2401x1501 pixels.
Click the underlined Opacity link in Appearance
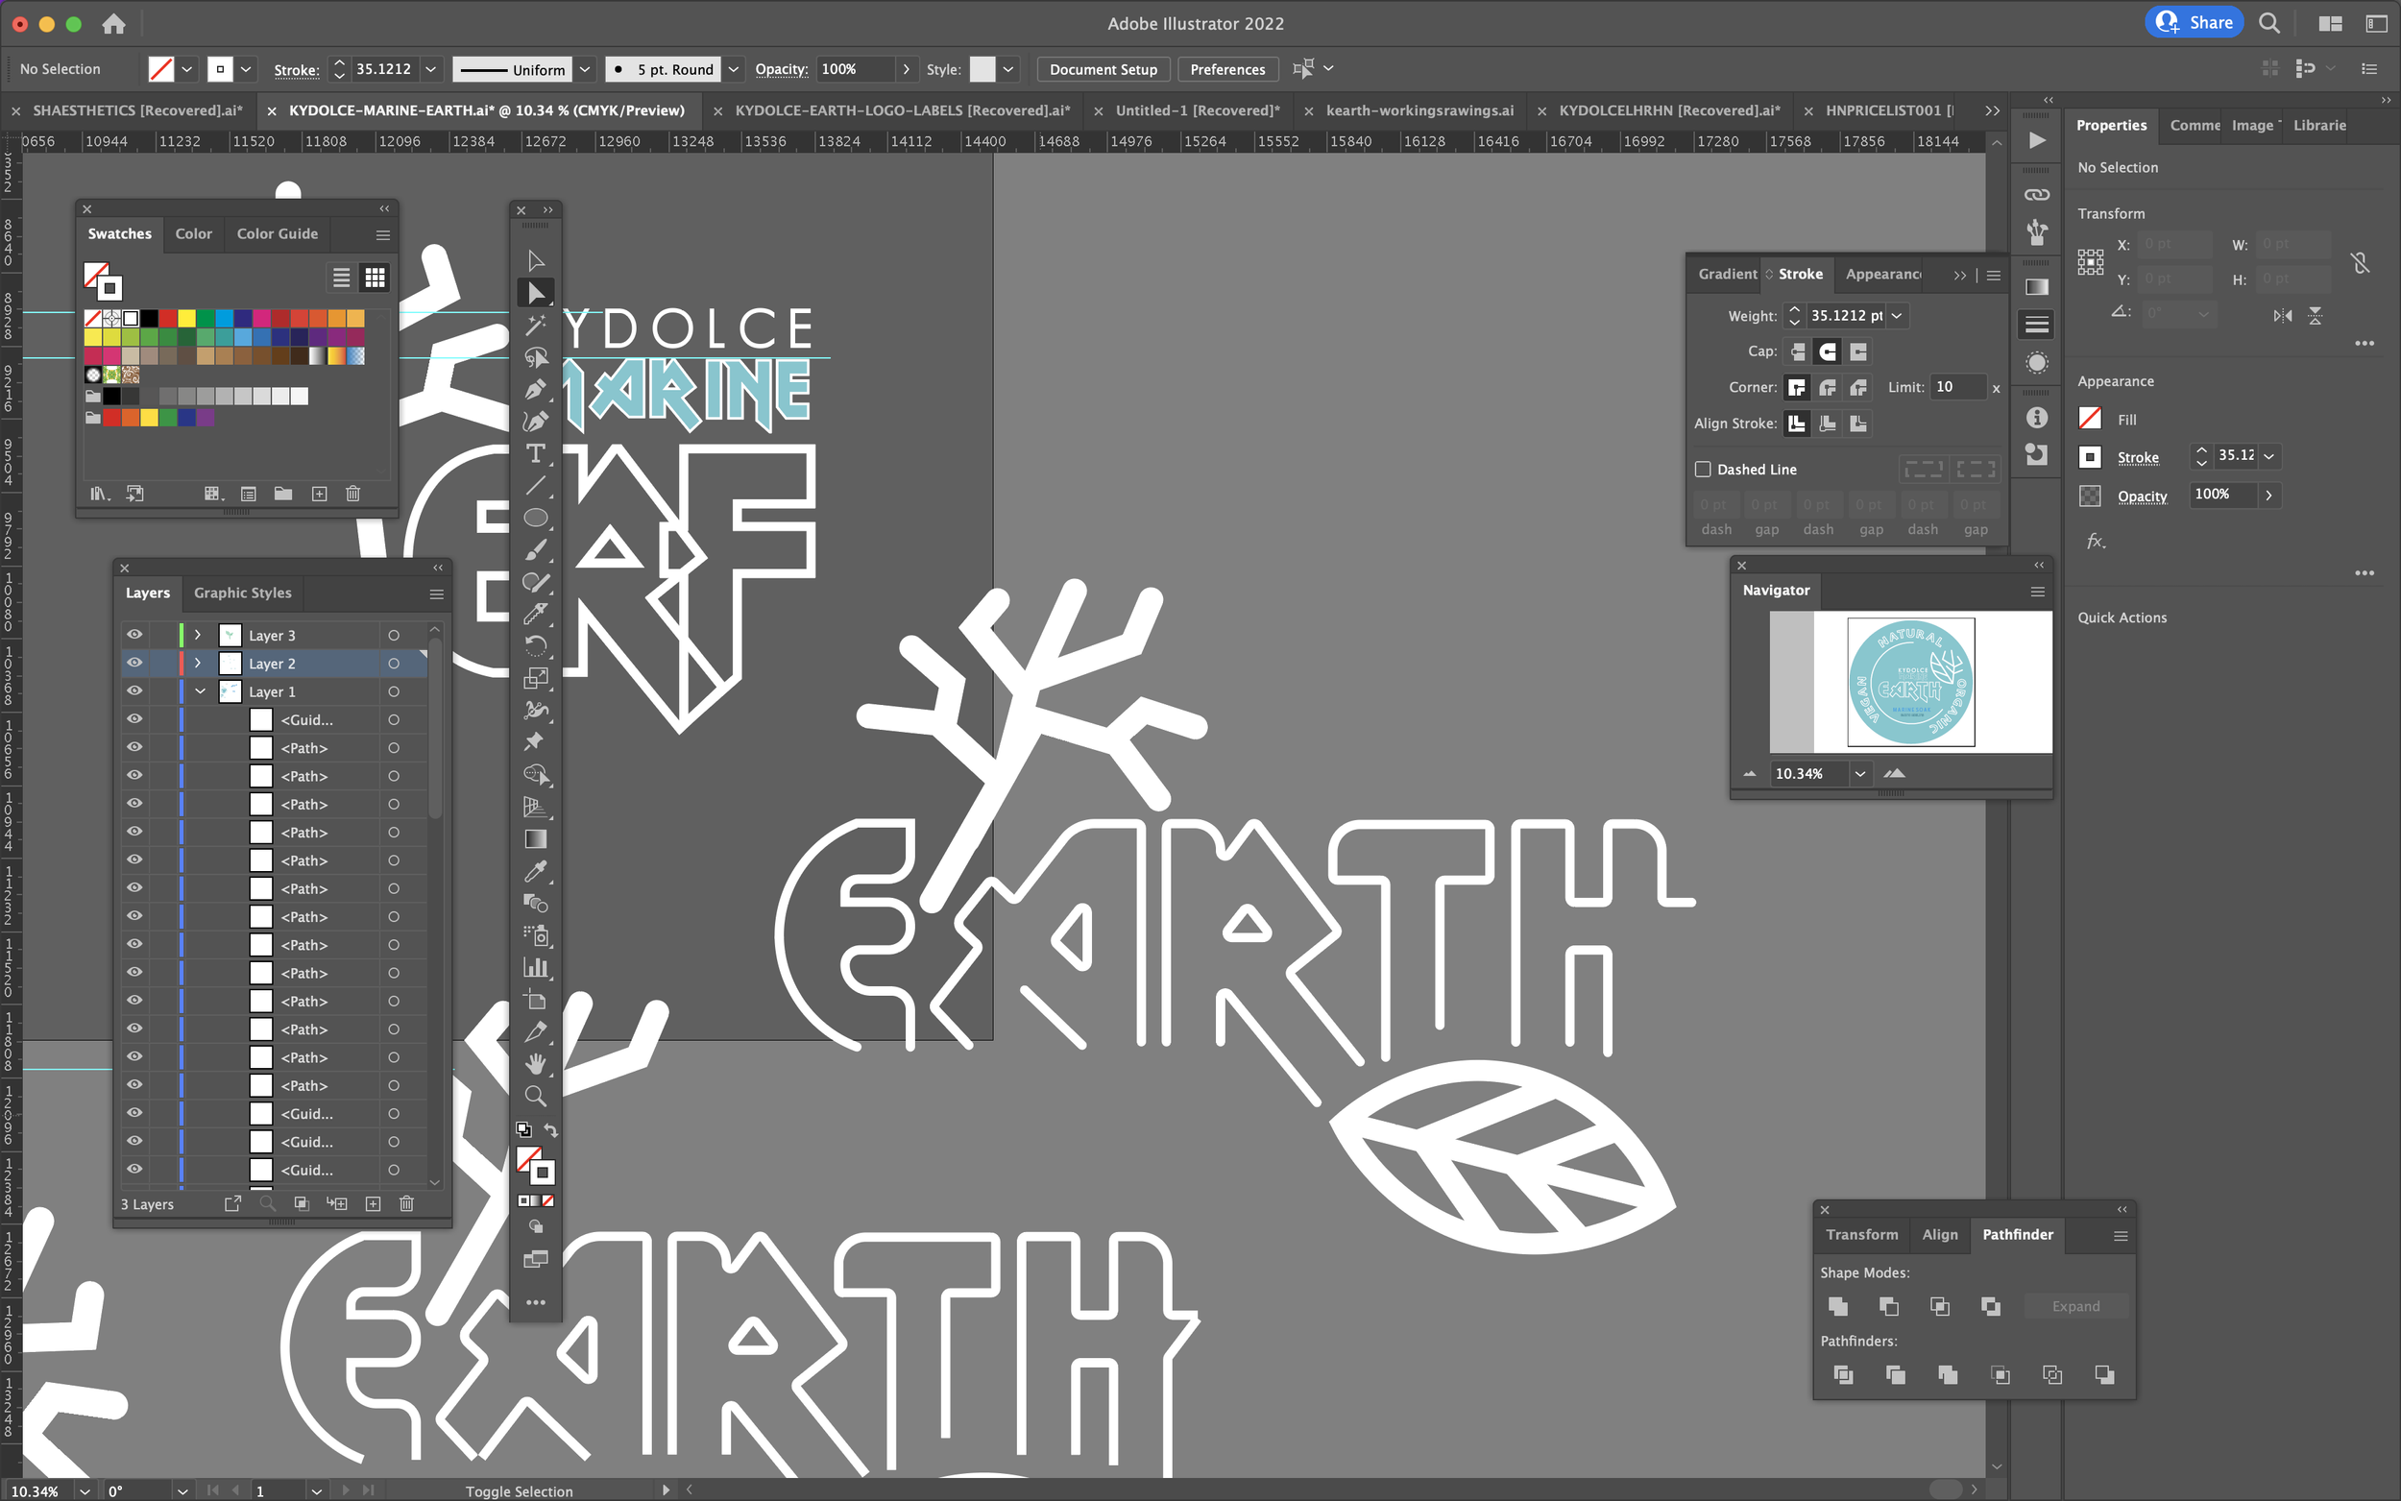2142,496
